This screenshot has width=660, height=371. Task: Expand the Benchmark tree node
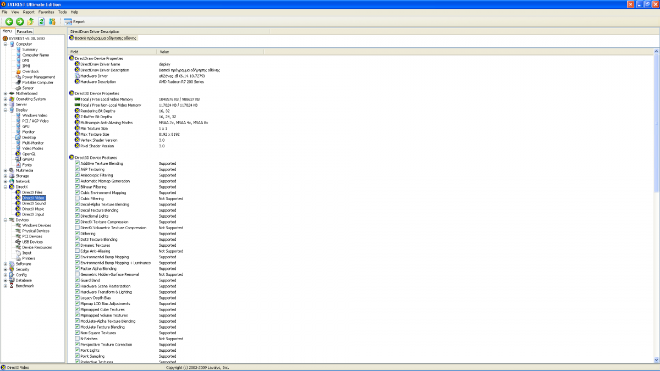[5, 286]
